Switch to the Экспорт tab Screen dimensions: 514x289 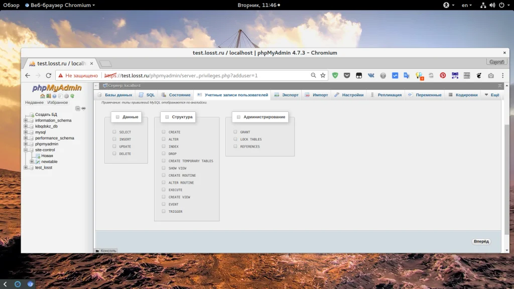pyautogui.click(x=286, y=95)
